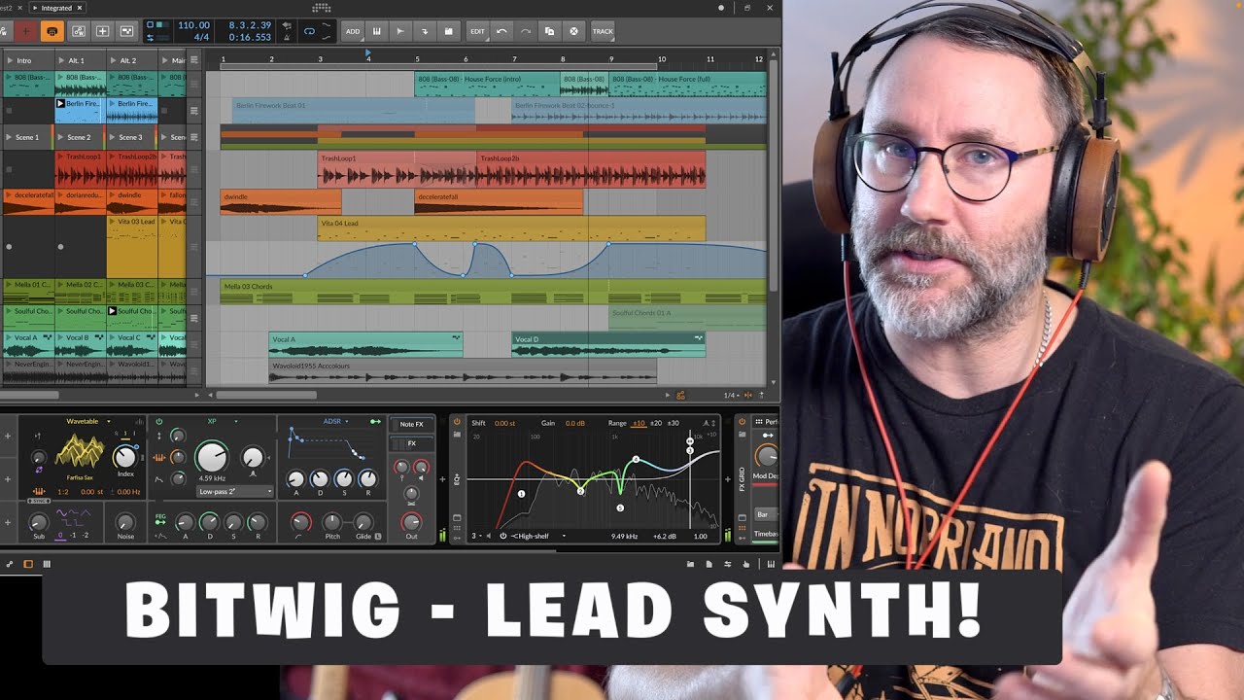Click the ADSR envelope header
The image size is (1244, 700).
pyautogui.click(x=332, y=422)
